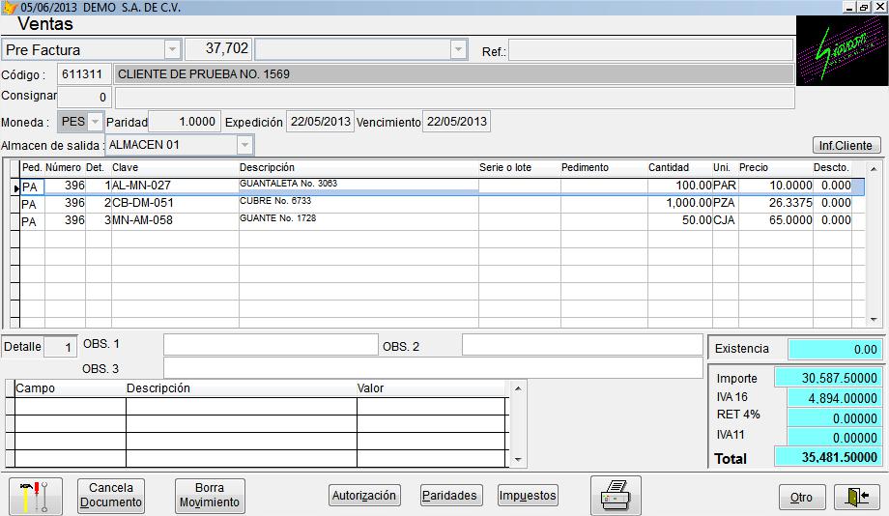
Task: Click the Paridad field showing 1.0000
Action: [184, 122]
